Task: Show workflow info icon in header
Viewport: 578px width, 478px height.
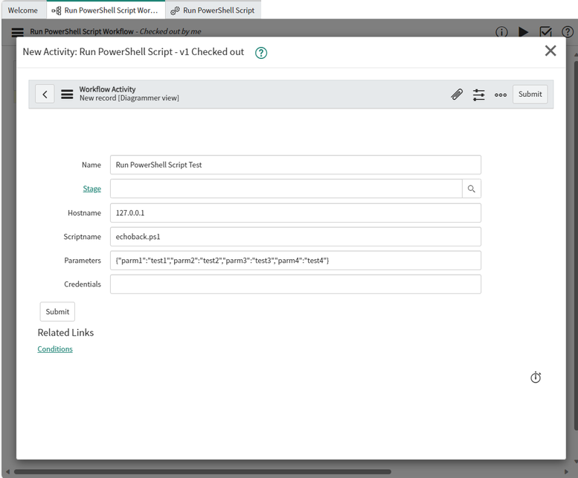Action: [x=501, y=32]
